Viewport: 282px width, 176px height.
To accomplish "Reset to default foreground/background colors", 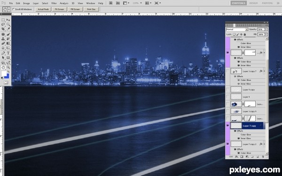I will point(2,78).
